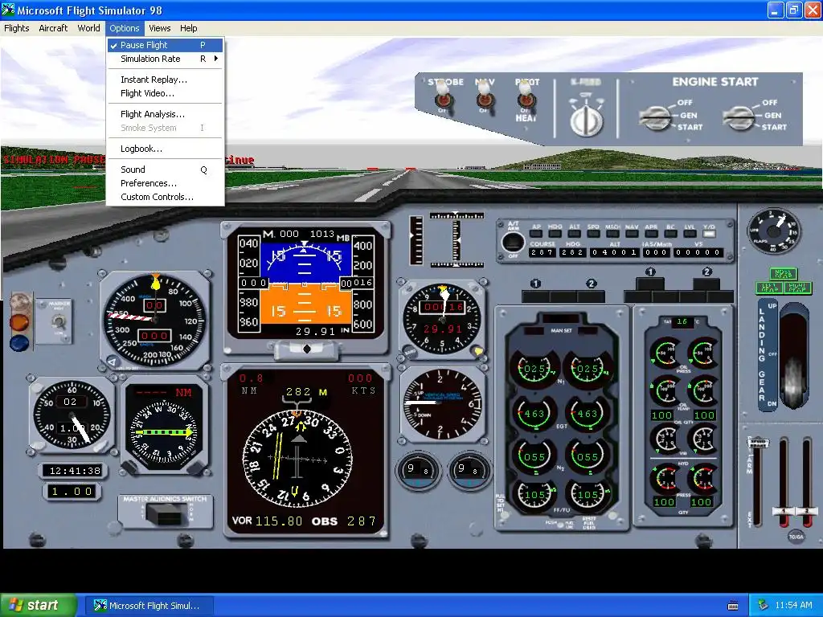The height and width of the screenshot is (617, 823).
Task: Click the 12:41:38 clock display
Action: (75, 471)
